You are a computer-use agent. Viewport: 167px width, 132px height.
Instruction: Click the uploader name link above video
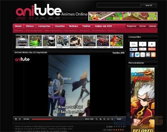pyautogui.click(x=118, y=53)
